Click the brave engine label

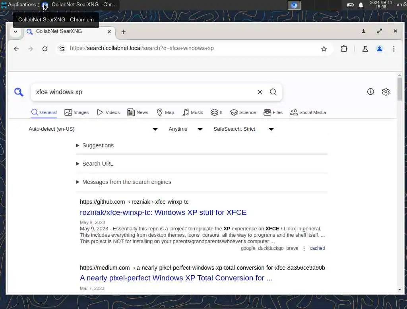point(292,248)
